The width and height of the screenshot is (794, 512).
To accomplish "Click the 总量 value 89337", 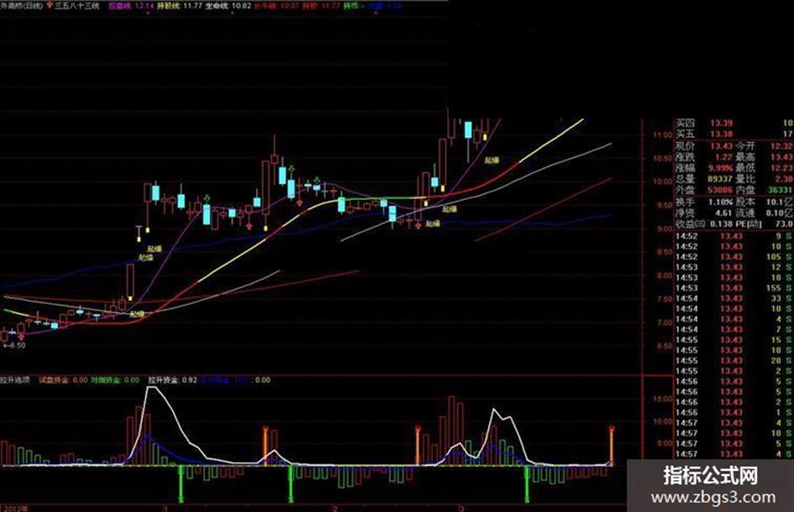I will click(719, 179).
